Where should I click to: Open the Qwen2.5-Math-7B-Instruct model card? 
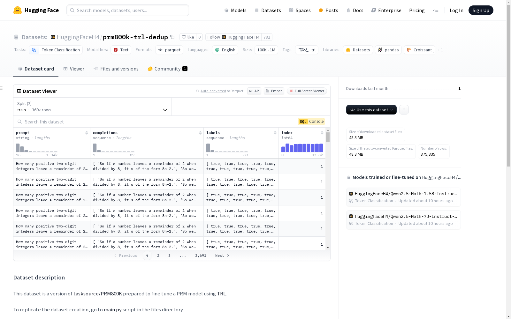pyautogui.click(x=403, y=220)
